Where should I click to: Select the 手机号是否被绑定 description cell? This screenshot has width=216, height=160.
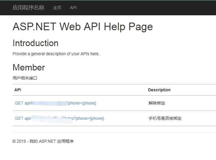tap(165, 118)
